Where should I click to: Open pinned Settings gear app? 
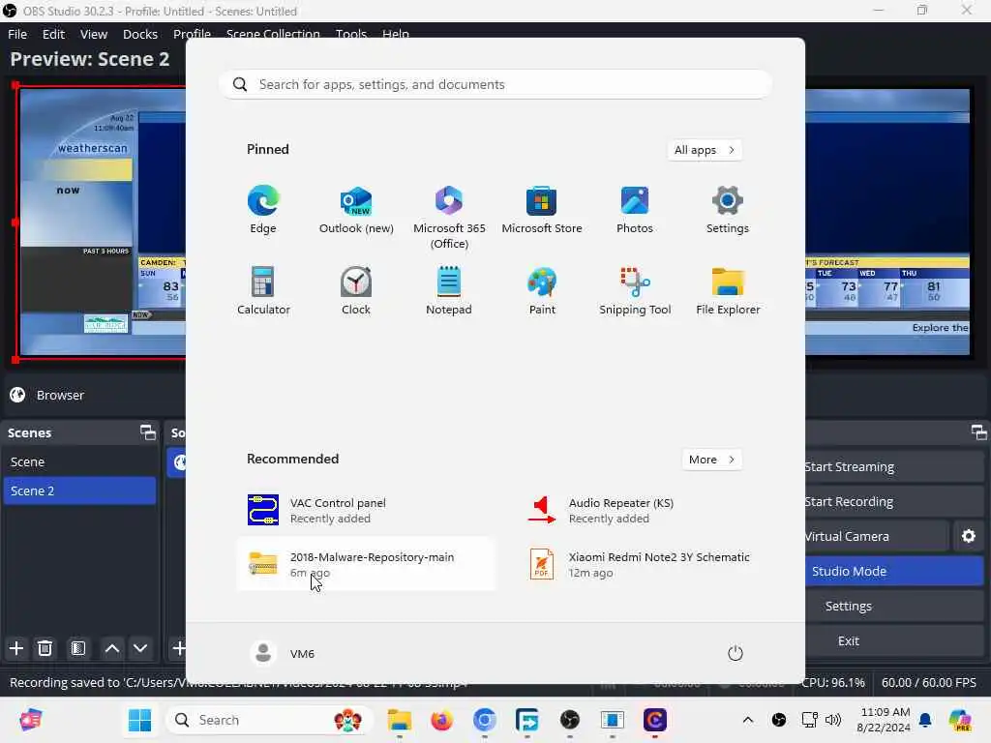[x=728, y=210]
